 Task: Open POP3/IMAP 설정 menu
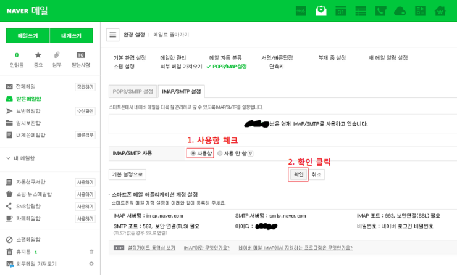click(x=229, y=67)
